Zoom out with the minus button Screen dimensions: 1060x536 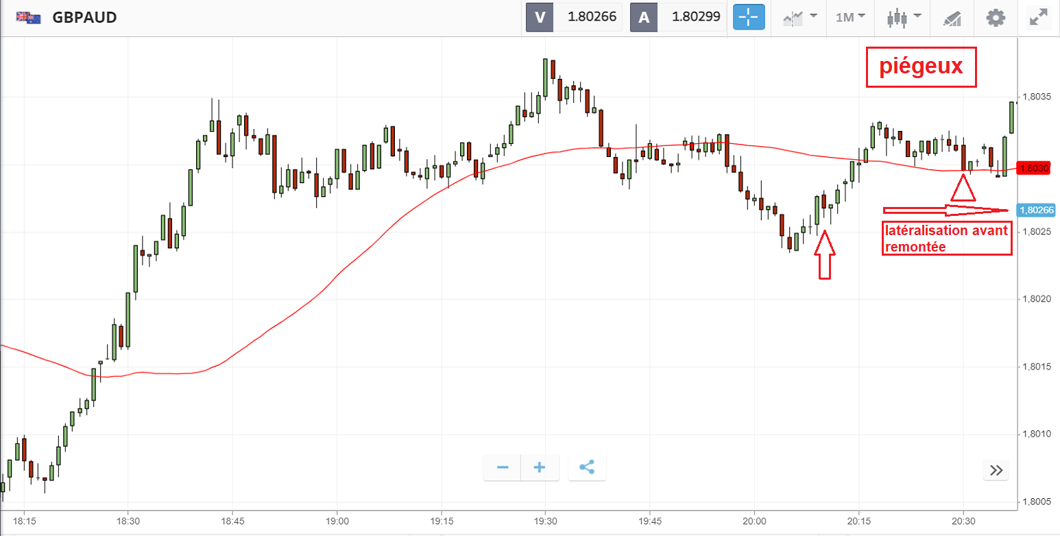[503, 467]
